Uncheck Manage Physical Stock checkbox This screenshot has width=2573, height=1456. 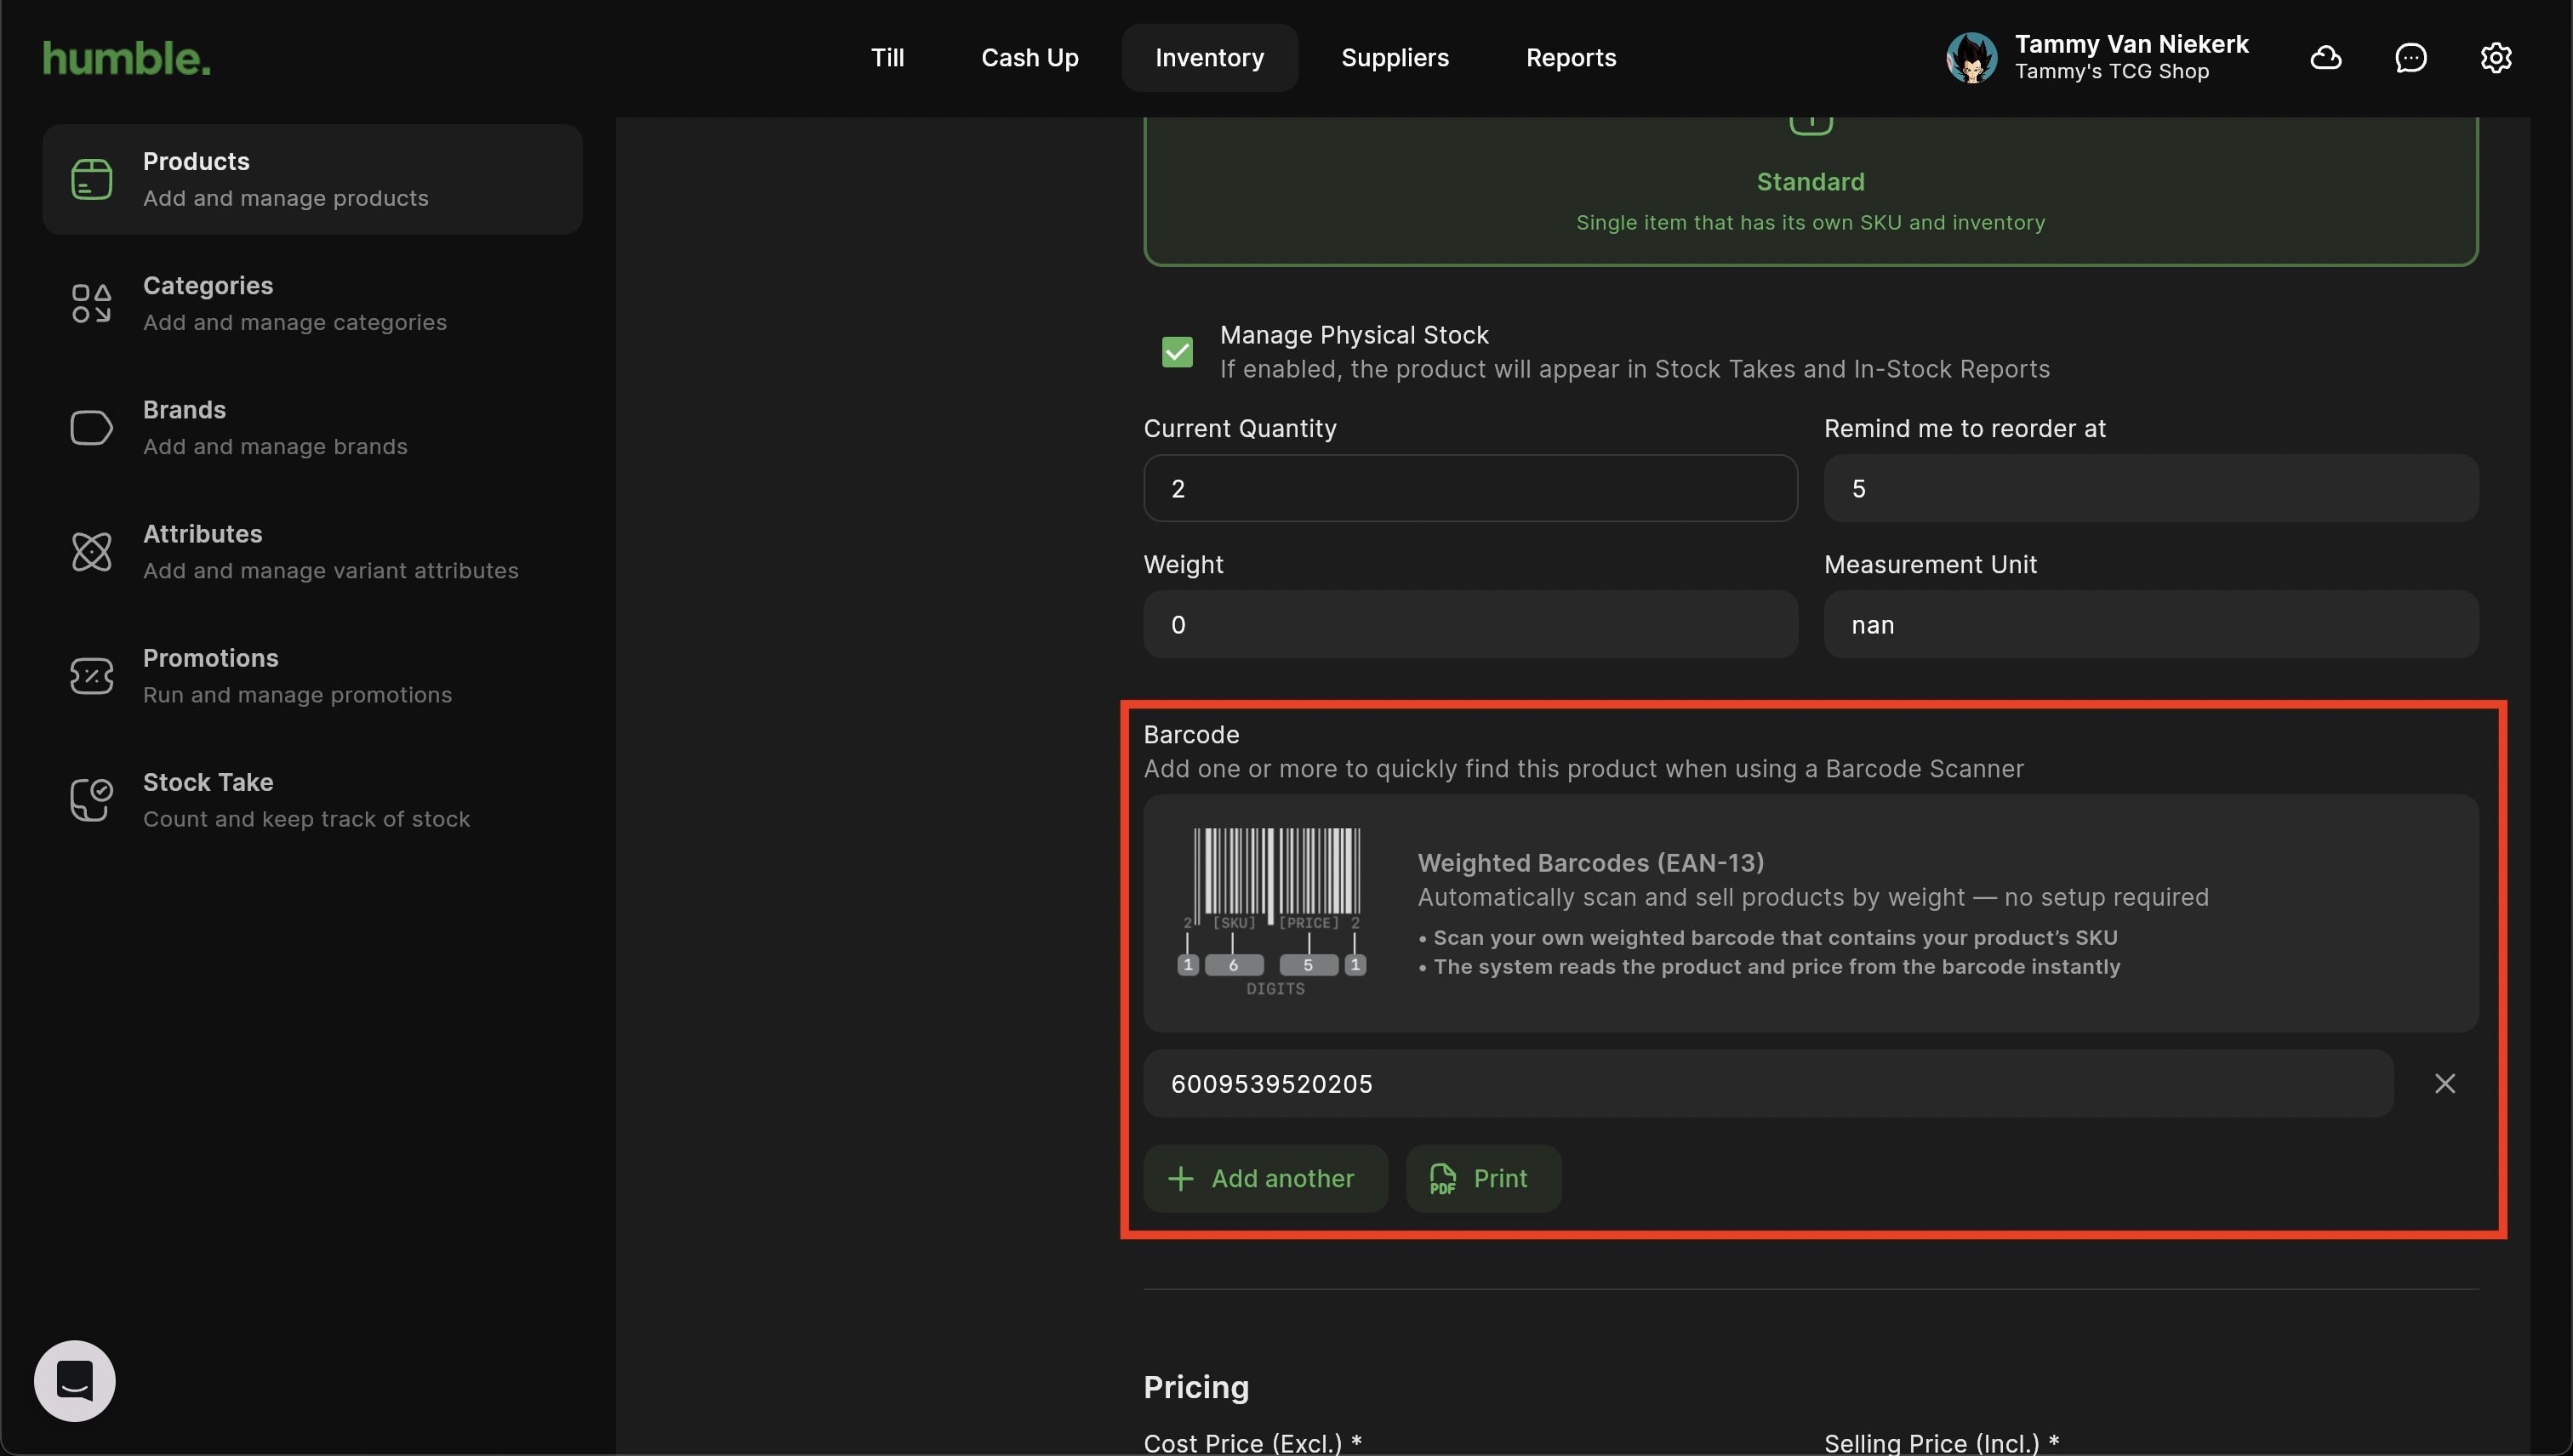[1178, 352]
